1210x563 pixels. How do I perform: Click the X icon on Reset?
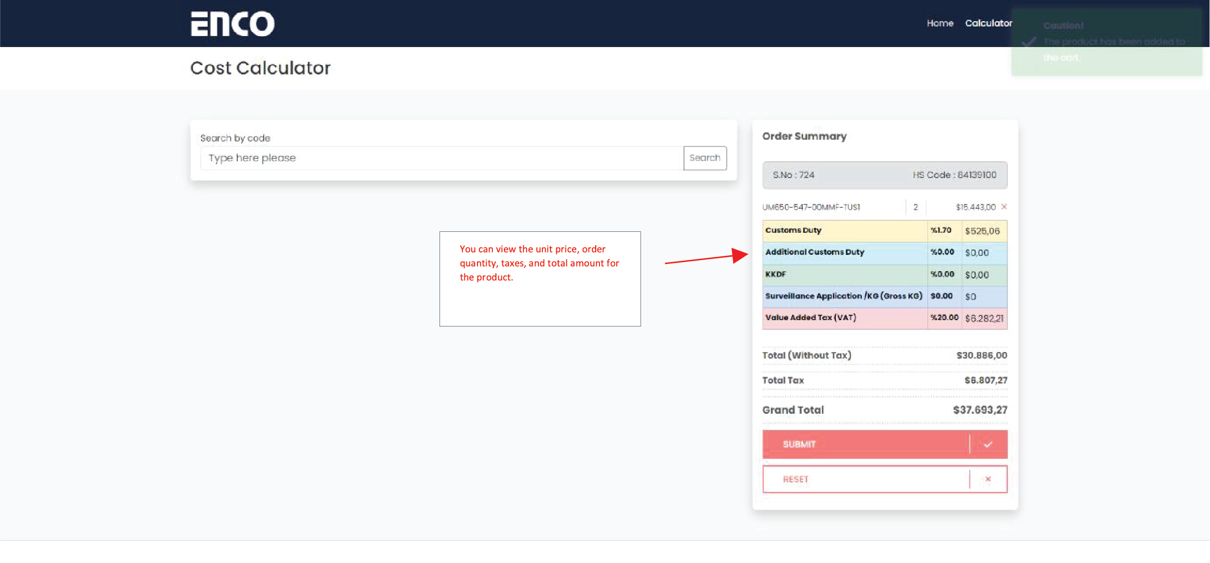tap(988, 479)
